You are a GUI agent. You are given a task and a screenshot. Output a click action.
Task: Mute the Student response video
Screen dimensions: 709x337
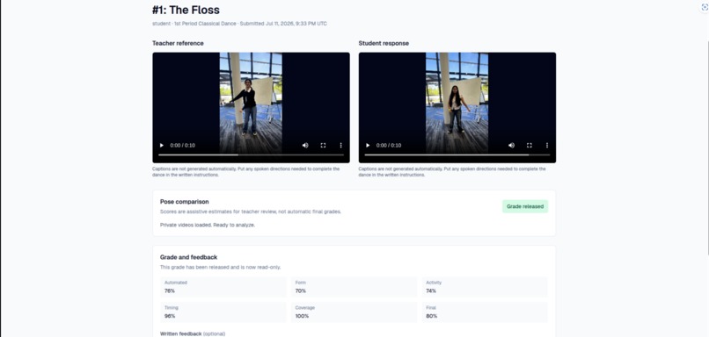(x=511, y=146)
